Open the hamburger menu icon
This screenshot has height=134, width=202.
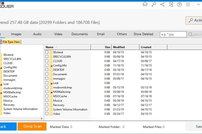point(188,4)
